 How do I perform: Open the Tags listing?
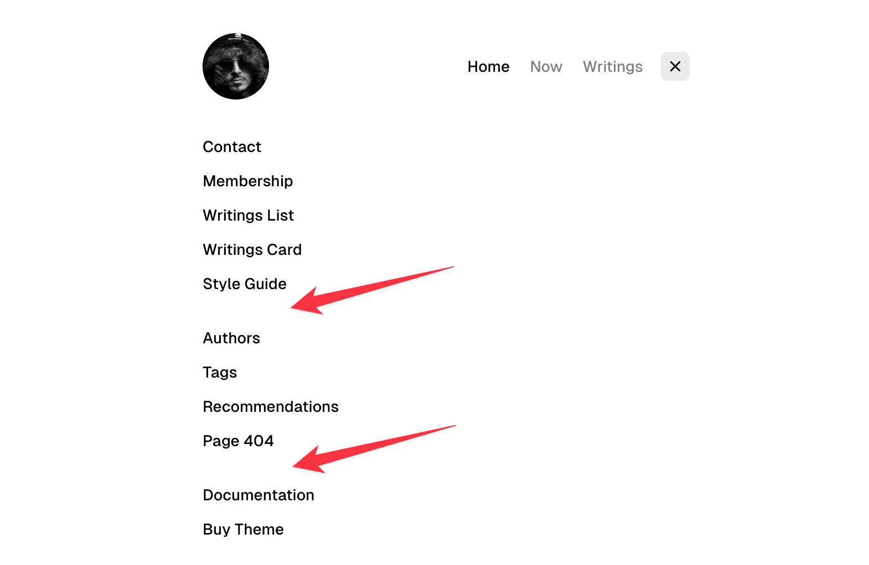pyautogui.click(x=220, y=372)
